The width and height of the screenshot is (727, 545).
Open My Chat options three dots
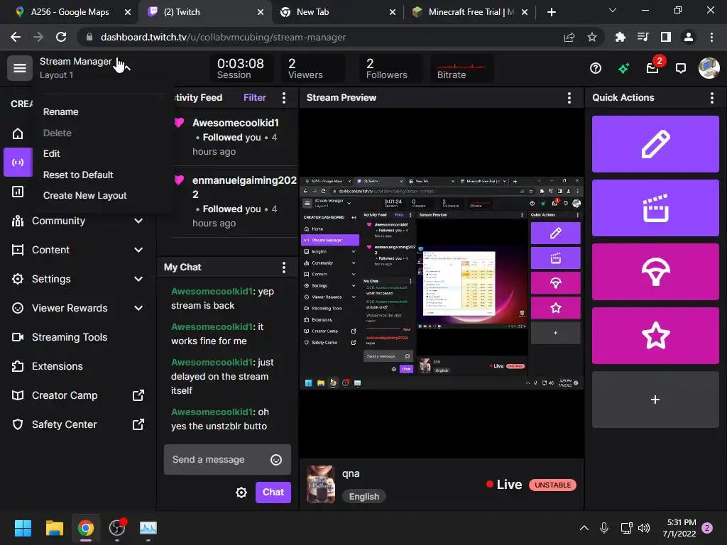pyautogui.click(x=284, y=268)
